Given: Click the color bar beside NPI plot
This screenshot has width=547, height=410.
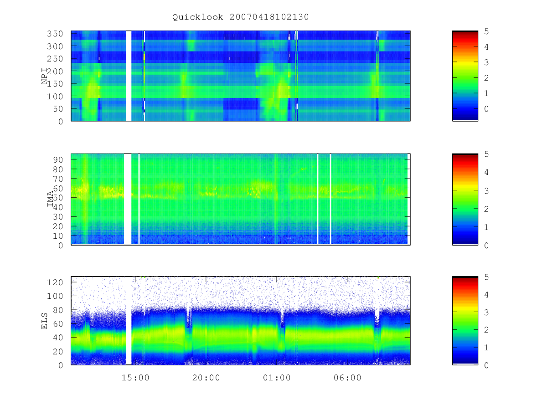Looking at the screenshot, I should click(x=465, y=76).
